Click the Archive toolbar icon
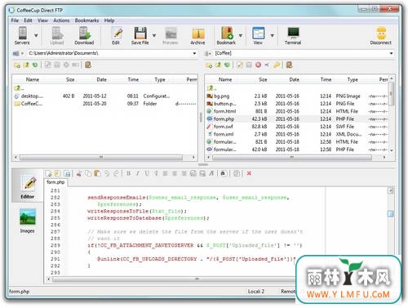The width and height of the screenshot is (408, 308). pos(197,36)
